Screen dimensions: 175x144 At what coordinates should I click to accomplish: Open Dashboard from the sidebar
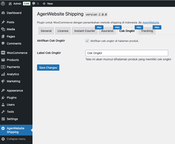(x=14, y=13)
